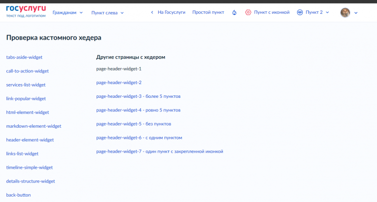Screen dimensions: 377x202
Task: Open the user avatar profile picture
Action: coord(345,12)
